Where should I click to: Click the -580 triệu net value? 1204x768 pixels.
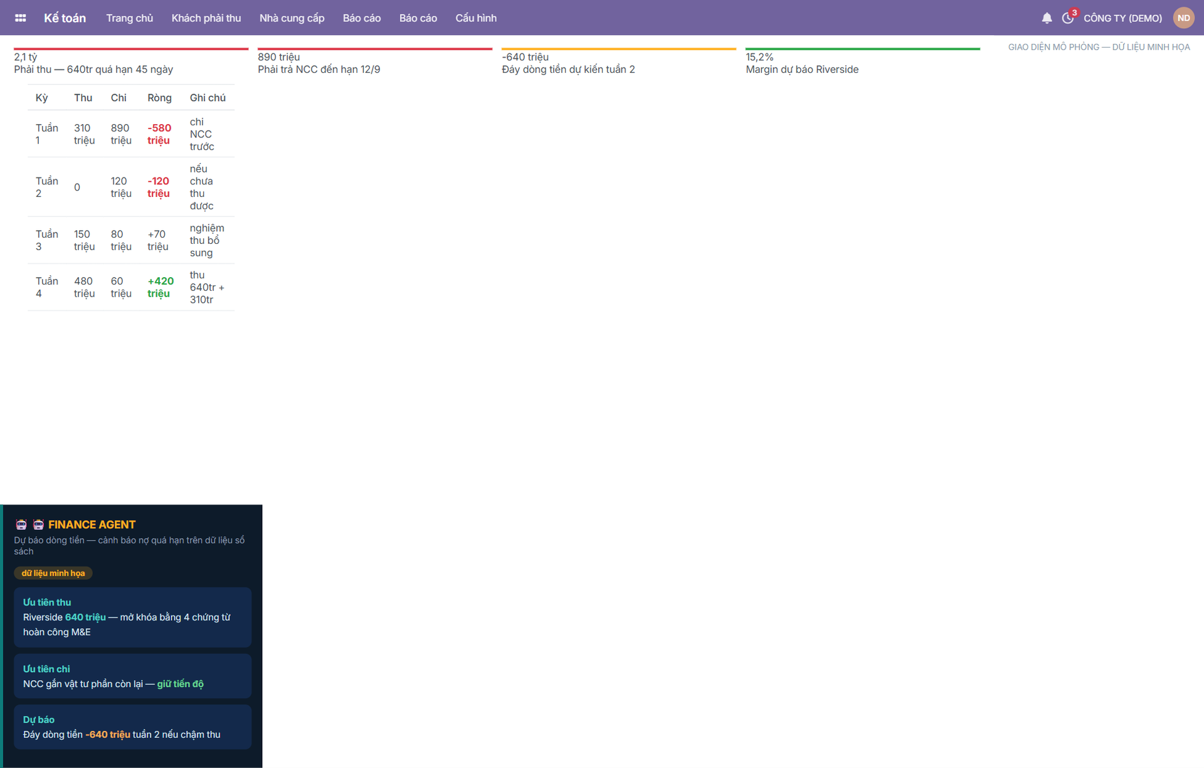point(159,134)
